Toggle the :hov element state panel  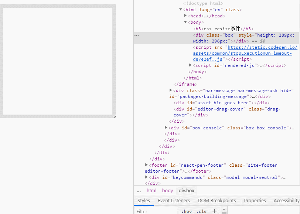pyautogui.click(x=187, y=211)
